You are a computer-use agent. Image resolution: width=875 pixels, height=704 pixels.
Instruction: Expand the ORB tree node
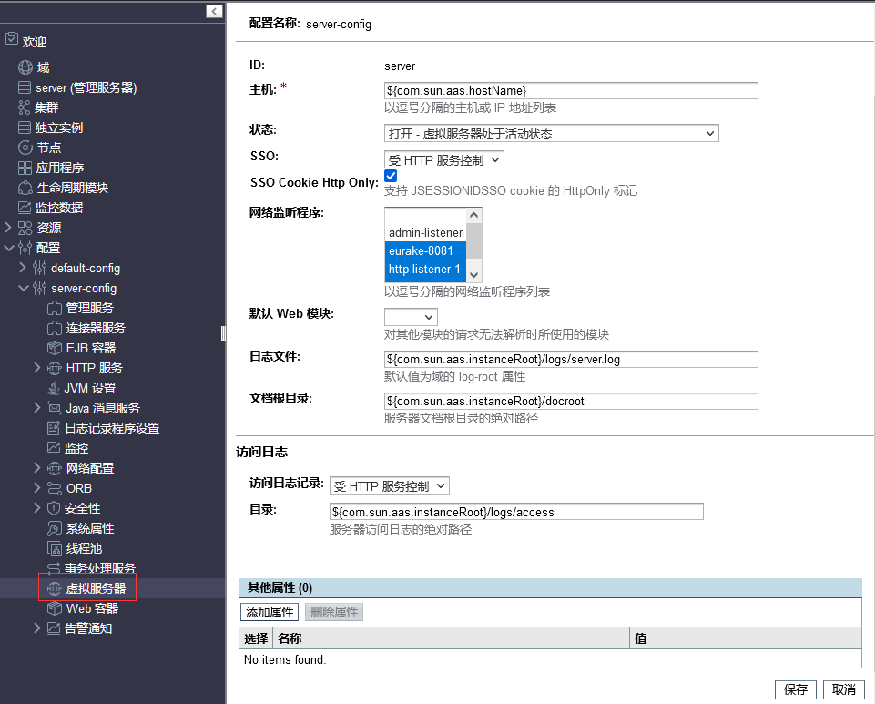[36, 488]
